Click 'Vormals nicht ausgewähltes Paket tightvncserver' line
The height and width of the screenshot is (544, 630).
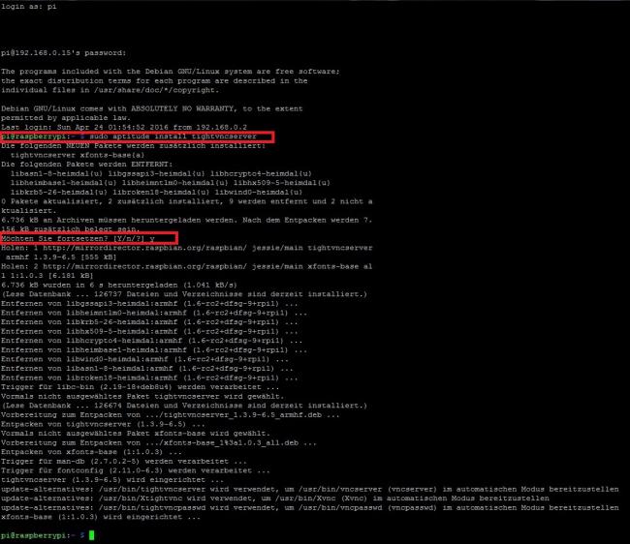142,396
